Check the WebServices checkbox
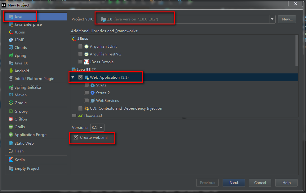 (86, 100)
